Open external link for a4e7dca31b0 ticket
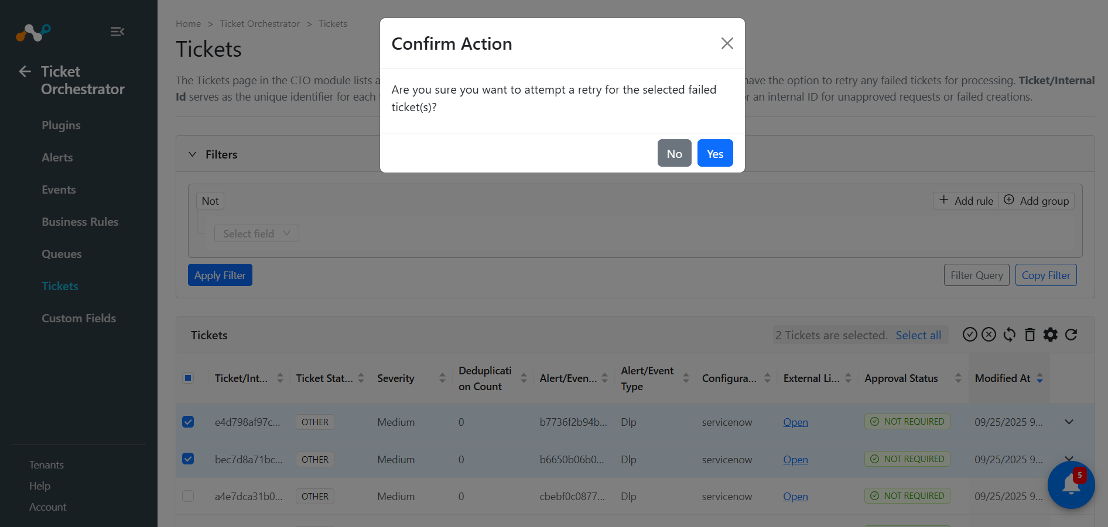This screenshot has width=1108, height=527. pos(795,497)
